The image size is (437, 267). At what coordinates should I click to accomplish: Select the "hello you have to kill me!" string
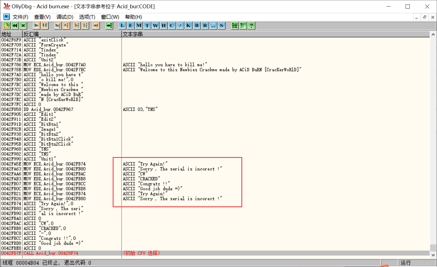pyautogui.click(x=165, y=65)
